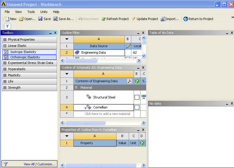Click left arrow of Outline Schematic horizontal scrollbar
Screen dimensions: 234x168
pyautogui.click(x=62, y=123)
